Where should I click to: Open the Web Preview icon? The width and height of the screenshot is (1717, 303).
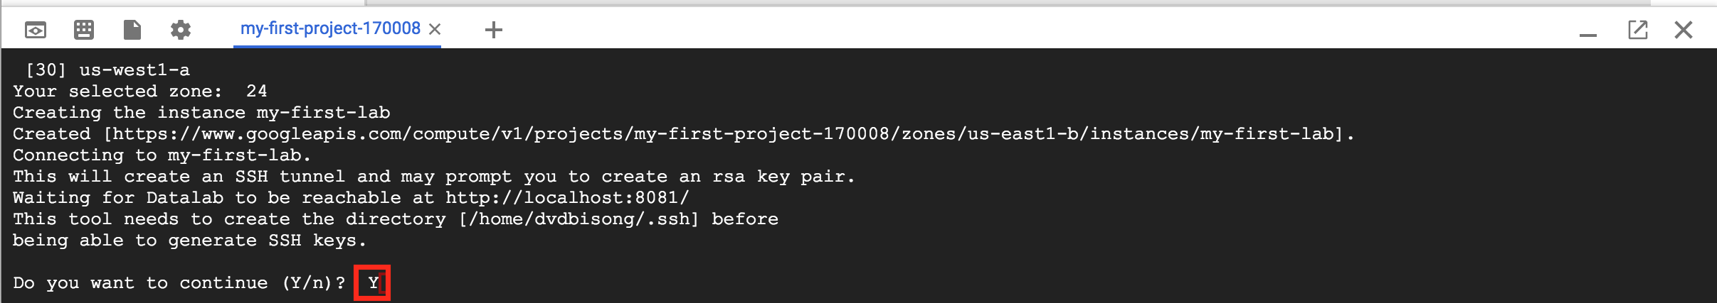point(36,30)
